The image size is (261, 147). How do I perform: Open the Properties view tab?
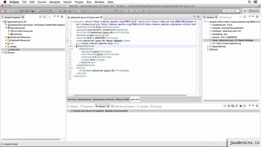pos(87,107)
